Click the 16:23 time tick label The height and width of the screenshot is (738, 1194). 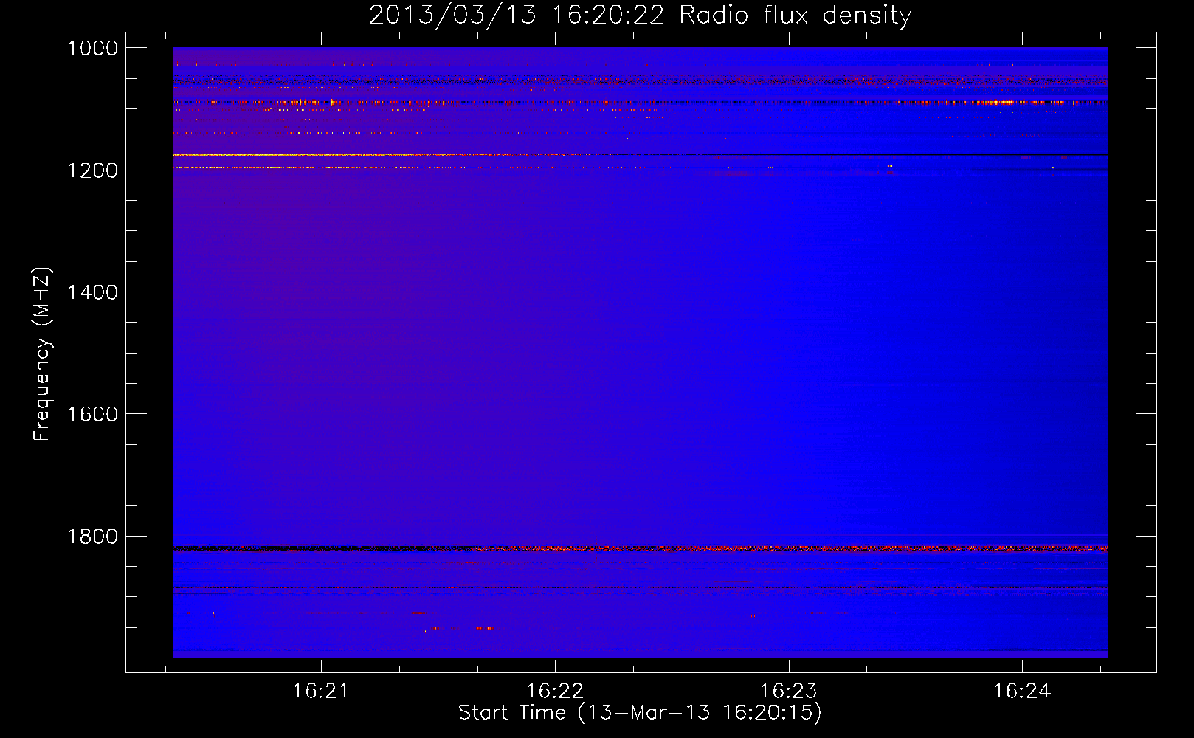tap(788, 691)
